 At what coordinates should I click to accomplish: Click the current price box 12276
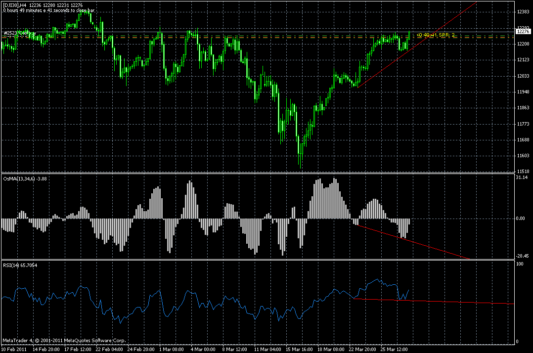pyautogui.click(x=523, y=31)
